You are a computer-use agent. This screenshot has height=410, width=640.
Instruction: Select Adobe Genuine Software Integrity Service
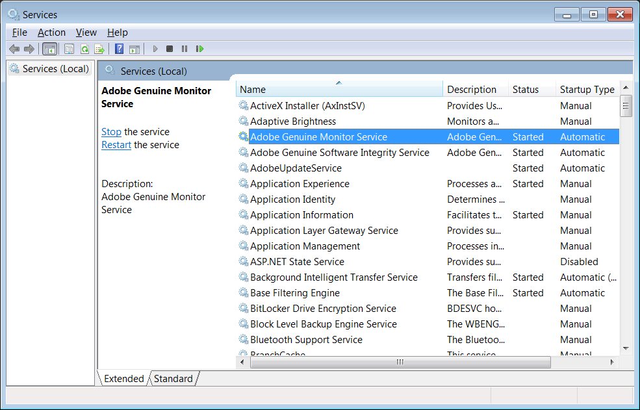coord(340,152)
